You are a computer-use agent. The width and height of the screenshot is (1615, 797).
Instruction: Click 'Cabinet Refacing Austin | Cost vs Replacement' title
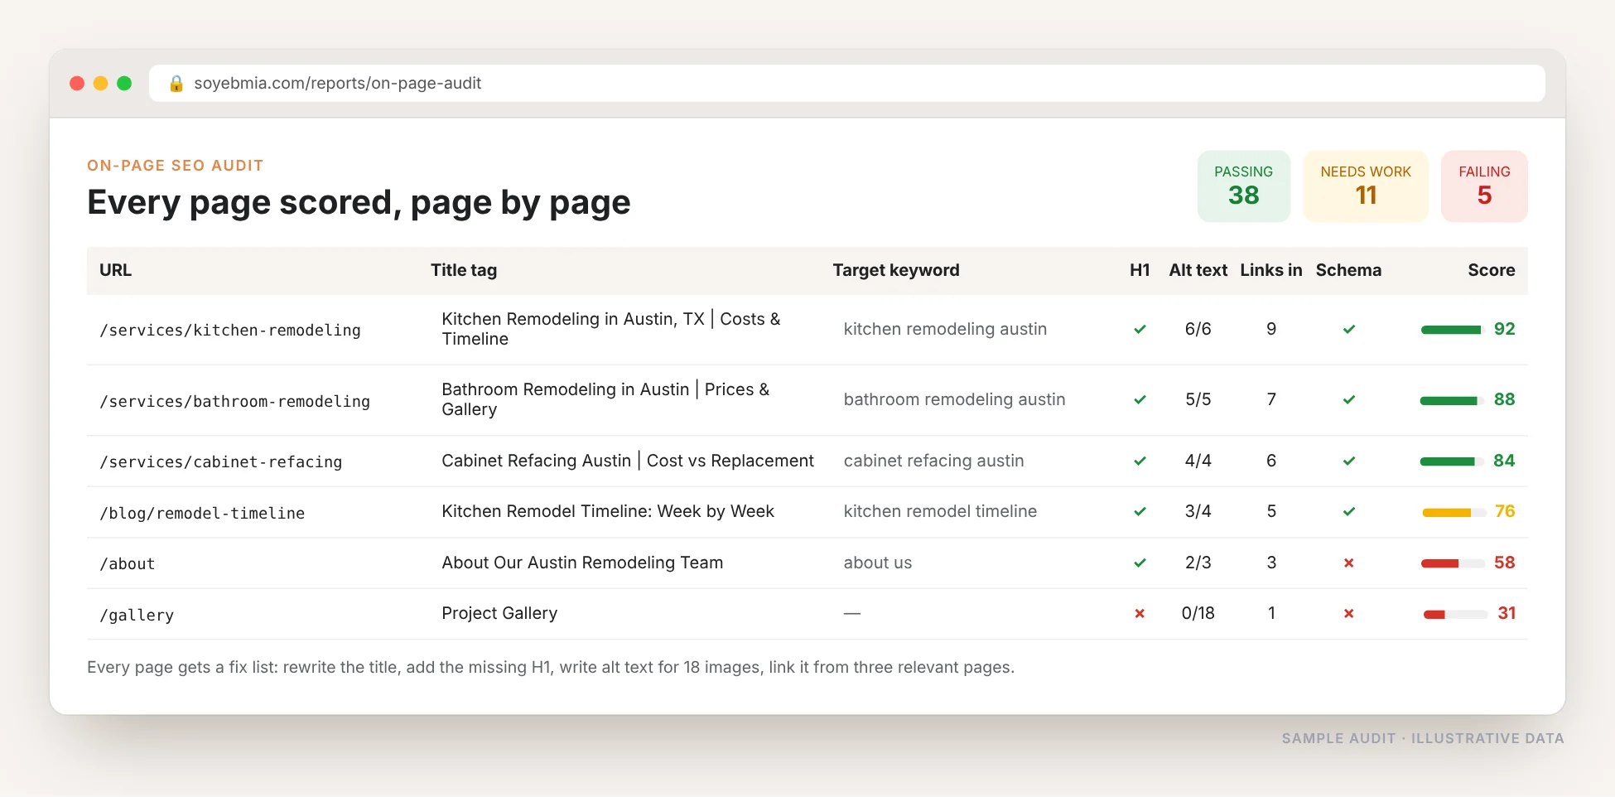628,461
